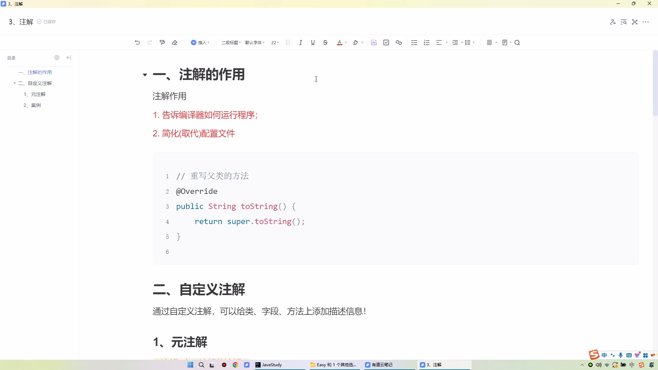Open outline settings via gear icon

57,58
